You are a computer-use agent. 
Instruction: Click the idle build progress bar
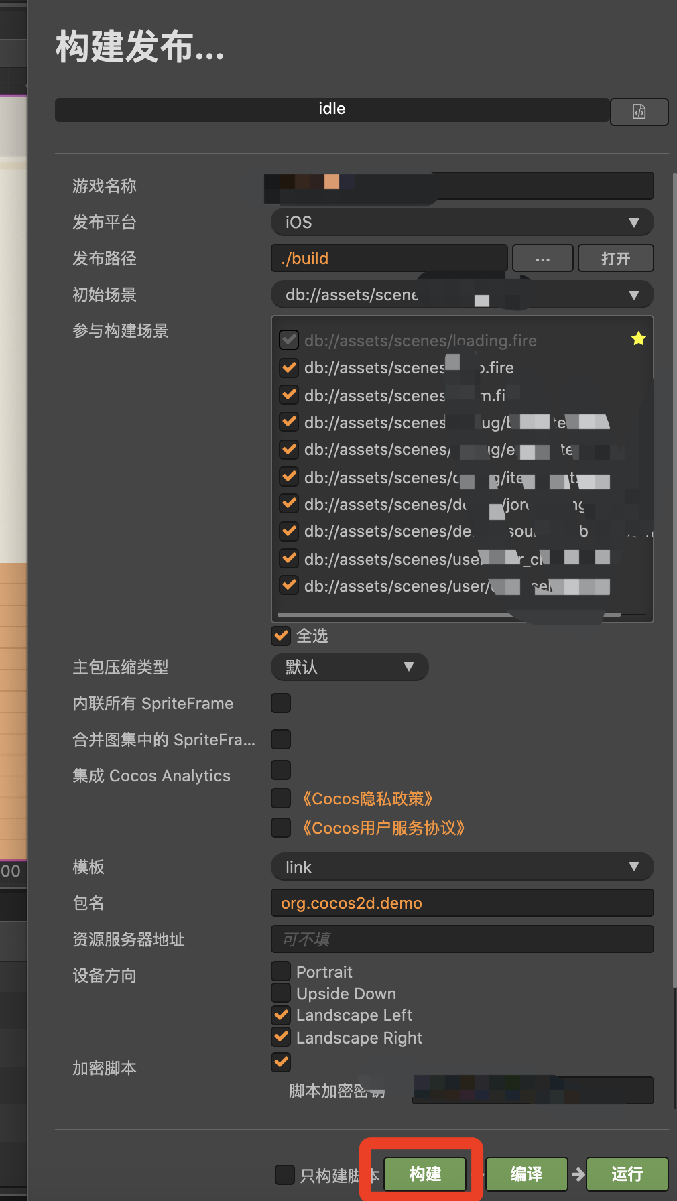click(x=332, y=110)
